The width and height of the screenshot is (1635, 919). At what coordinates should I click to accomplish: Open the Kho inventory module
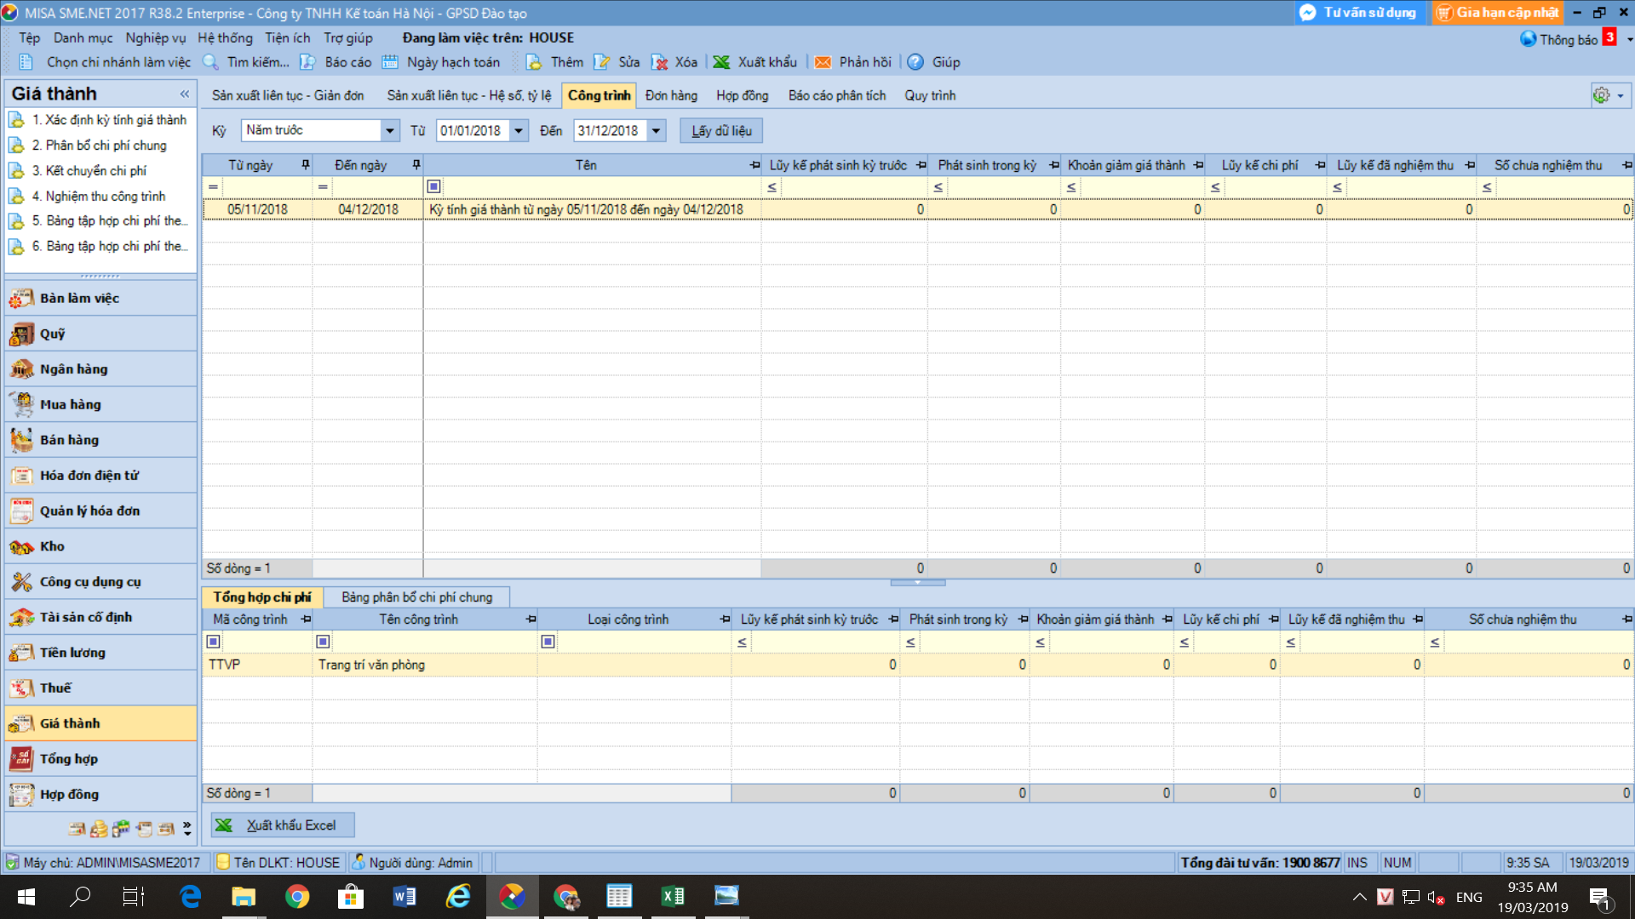click(51, 546)
